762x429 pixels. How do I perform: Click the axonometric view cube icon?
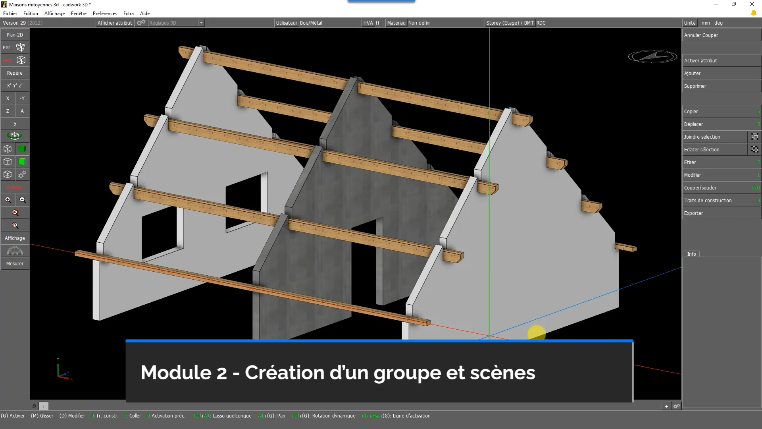pyautogui.click(x=21, y=60)
